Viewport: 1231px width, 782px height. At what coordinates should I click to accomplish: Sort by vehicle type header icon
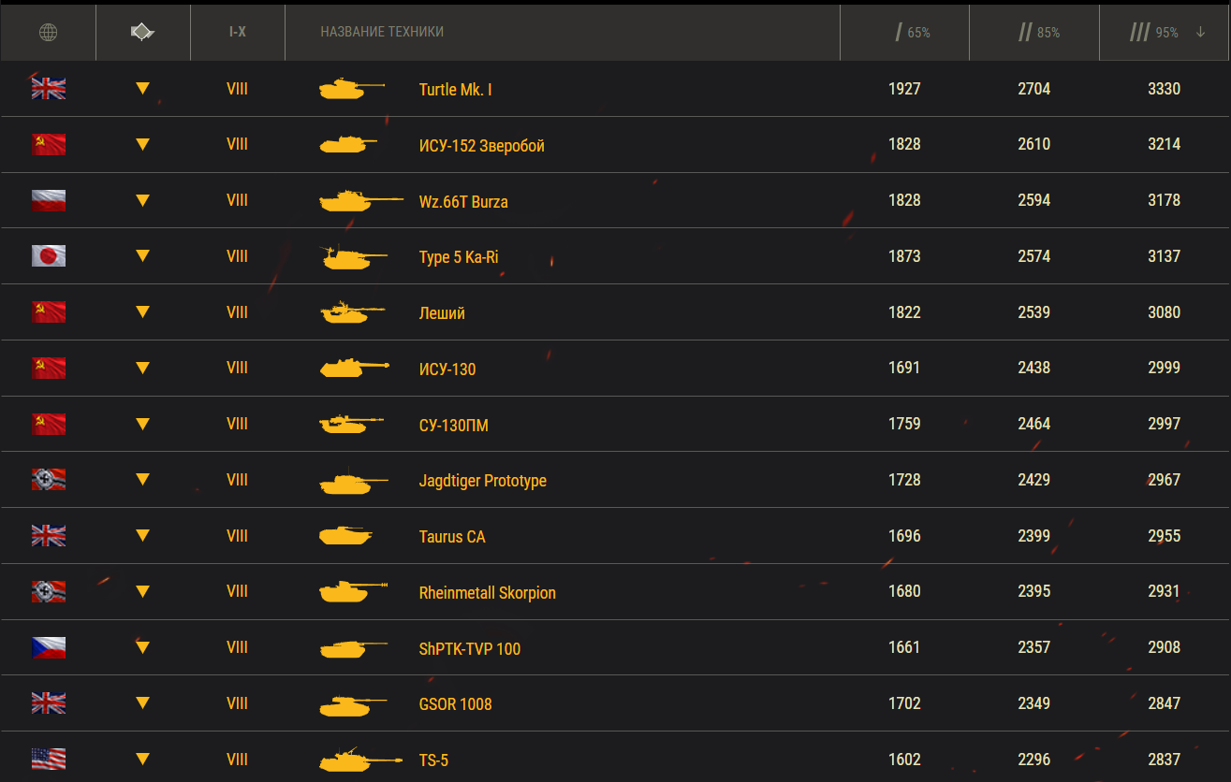pos(142,33)
